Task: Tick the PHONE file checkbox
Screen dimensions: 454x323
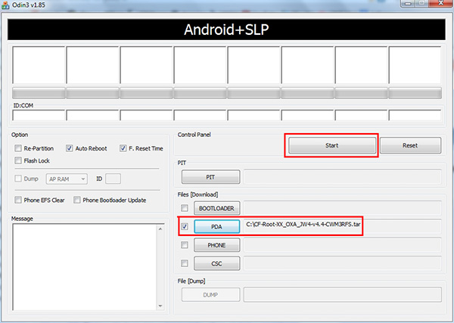Action: pyautogui.click(x=185, y=245)
